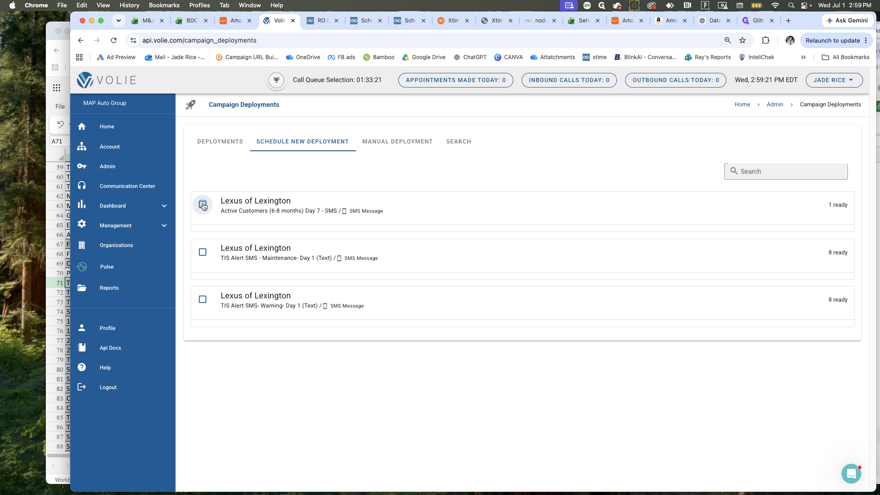Click the Logout icon
Image resolution: width=880 pixels, height=495 pixels.
(82, 387)
